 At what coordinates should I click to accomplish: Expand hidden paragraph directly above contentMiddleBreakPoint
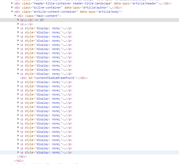point(18,74)
